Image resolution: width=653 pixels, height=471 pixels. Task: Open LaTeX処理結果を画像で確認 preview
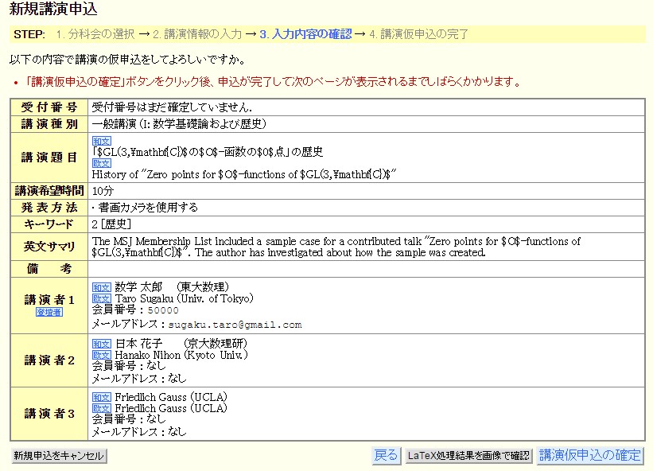468,456
